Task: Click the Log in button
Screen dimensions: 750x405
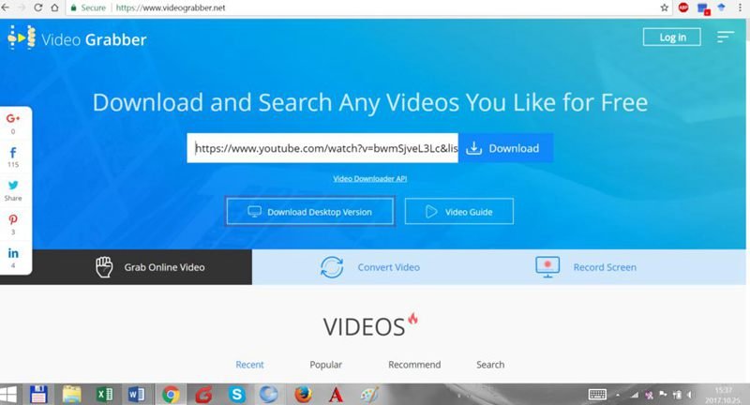Action: tap(672, 37)
